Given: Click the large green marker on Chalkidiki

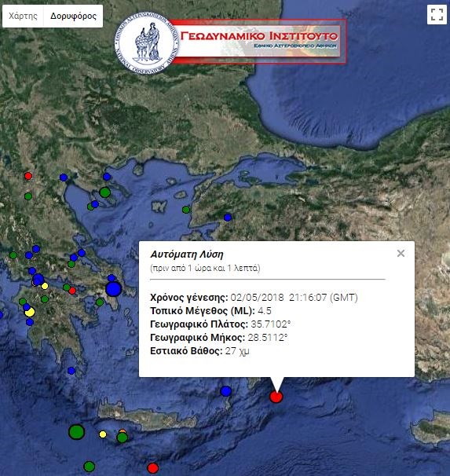Looking at the screenshot, I should tap(105, 192).
